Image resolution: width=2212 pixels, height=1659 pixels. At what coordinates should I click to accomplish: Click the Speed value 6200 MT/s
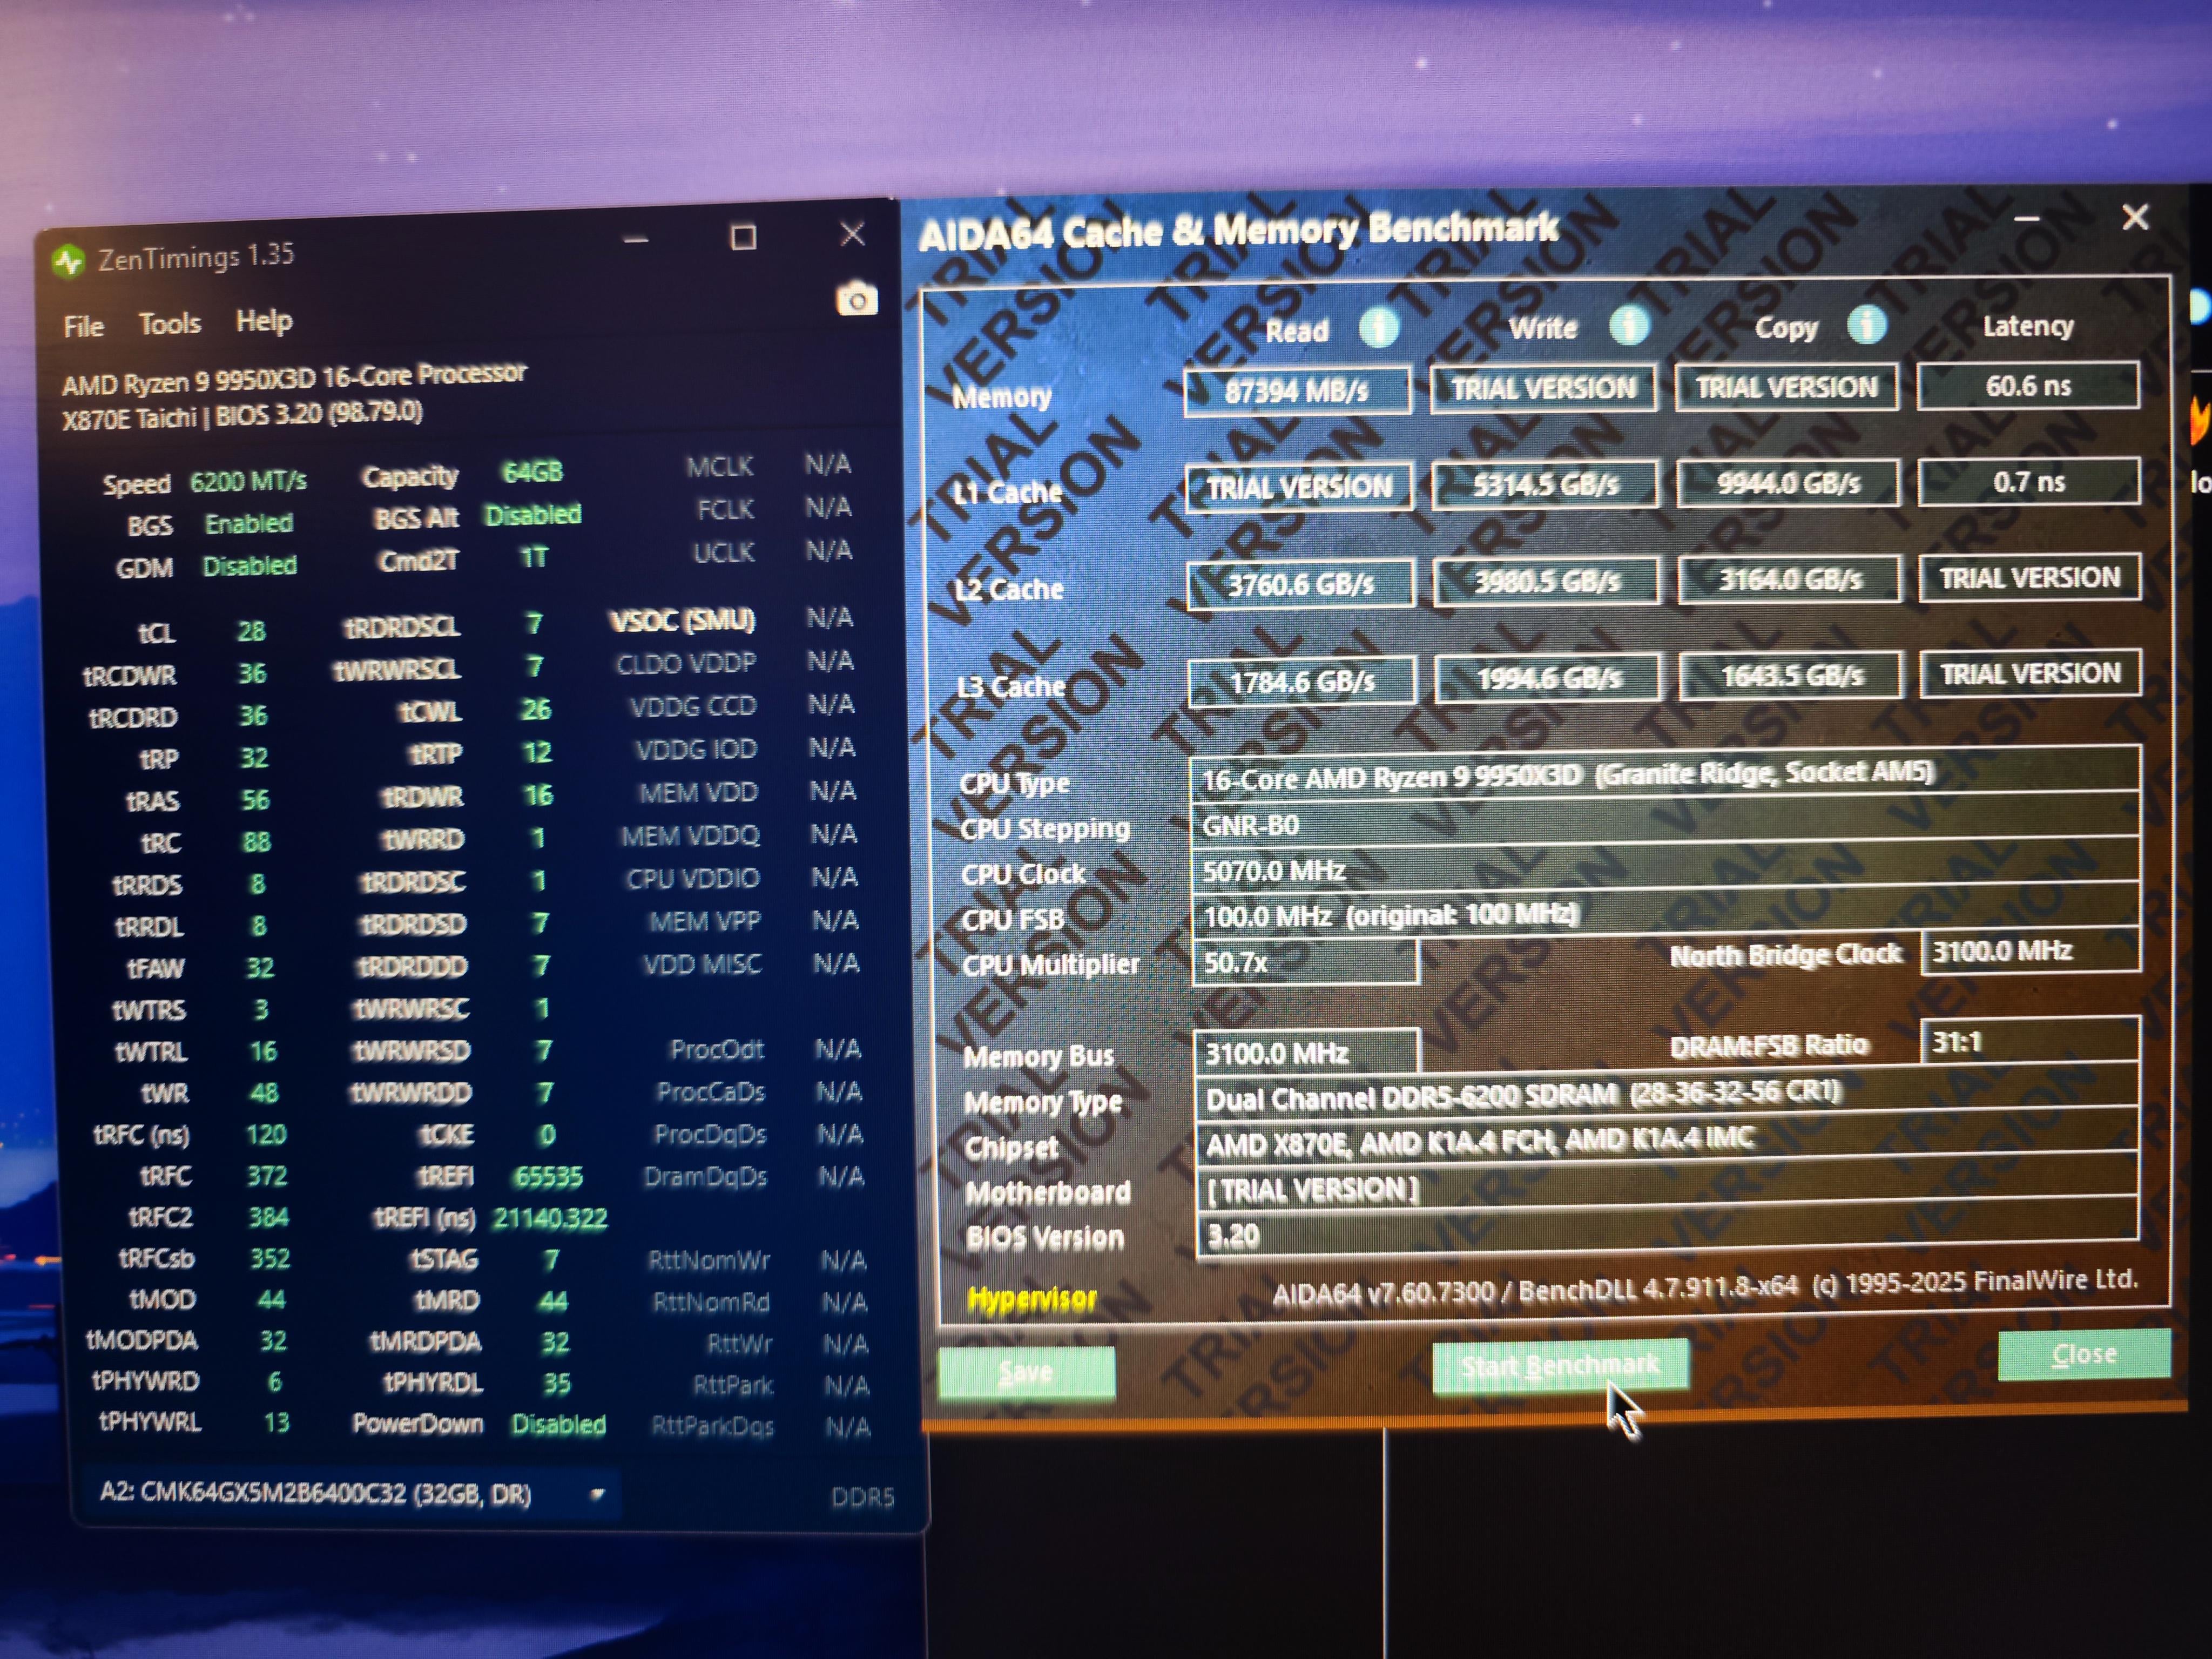pyautogui.click(x=248, y=482)
